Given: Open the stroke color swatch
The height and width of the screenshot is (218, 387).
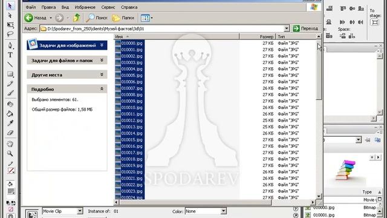Looking at the screenshot, I should coord(11,171).
